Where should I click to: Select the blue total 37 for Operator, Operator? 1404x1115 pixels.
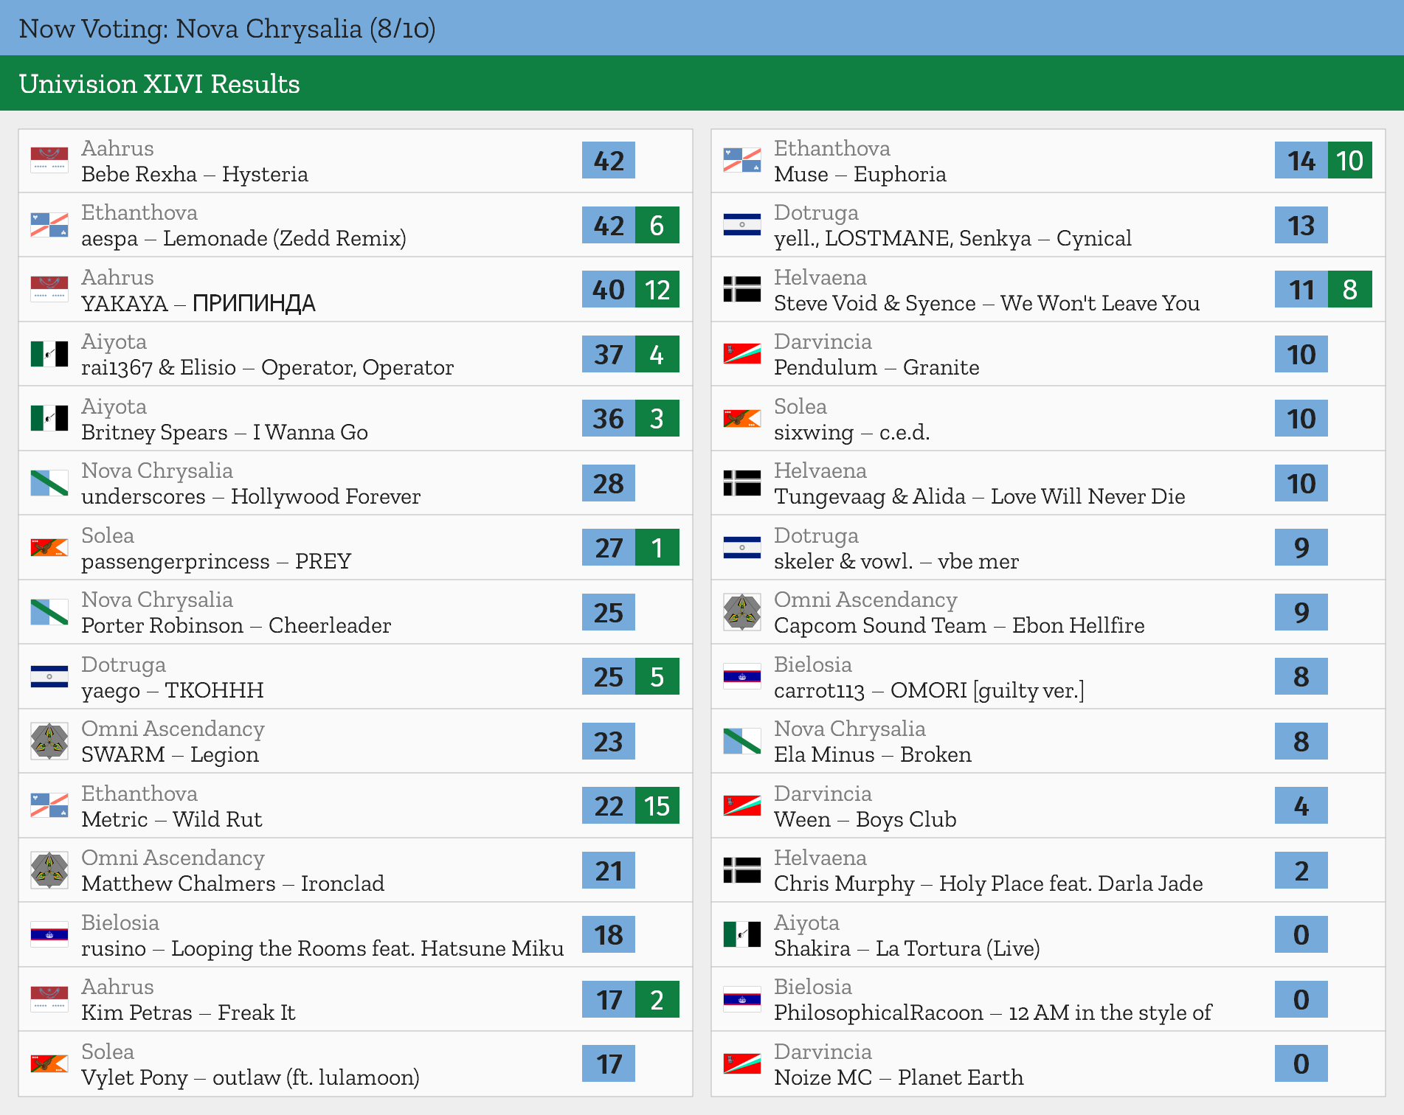tap(609, 354)
